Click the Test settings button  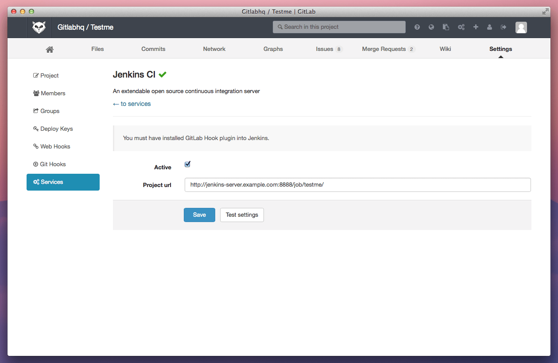coord(242,215)
